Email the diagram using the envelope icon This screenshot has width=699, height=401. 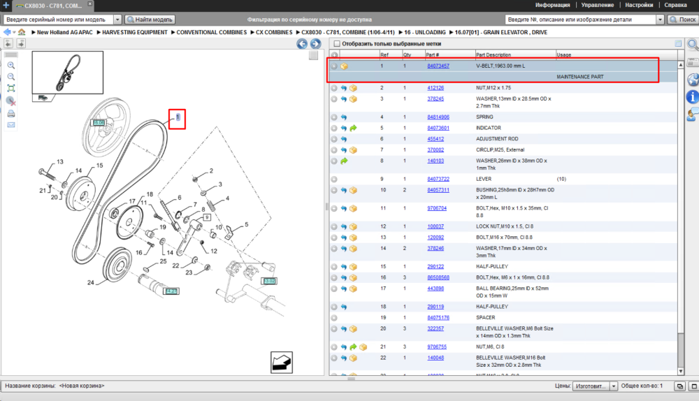[x=11, y=125]
